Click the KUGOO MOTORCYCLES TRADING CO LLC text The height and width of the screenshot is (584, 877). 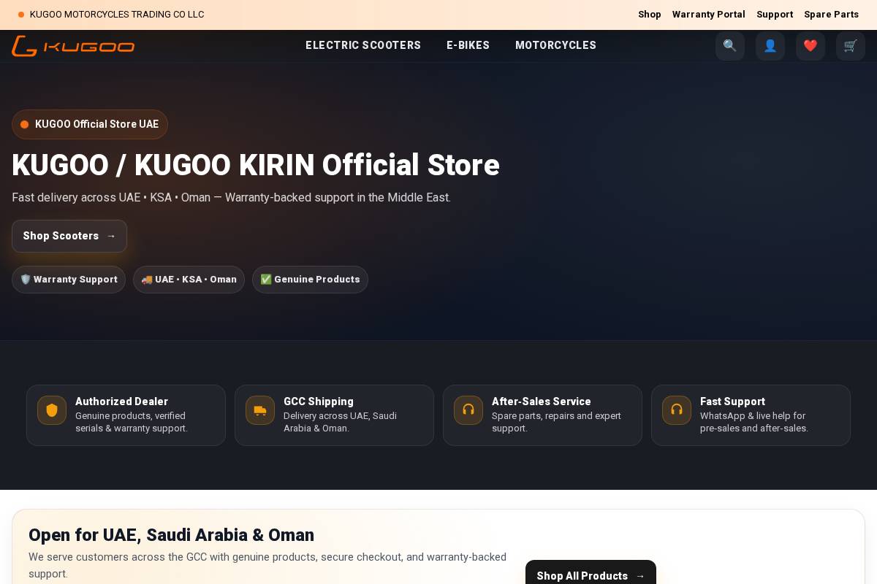(117, 15)
